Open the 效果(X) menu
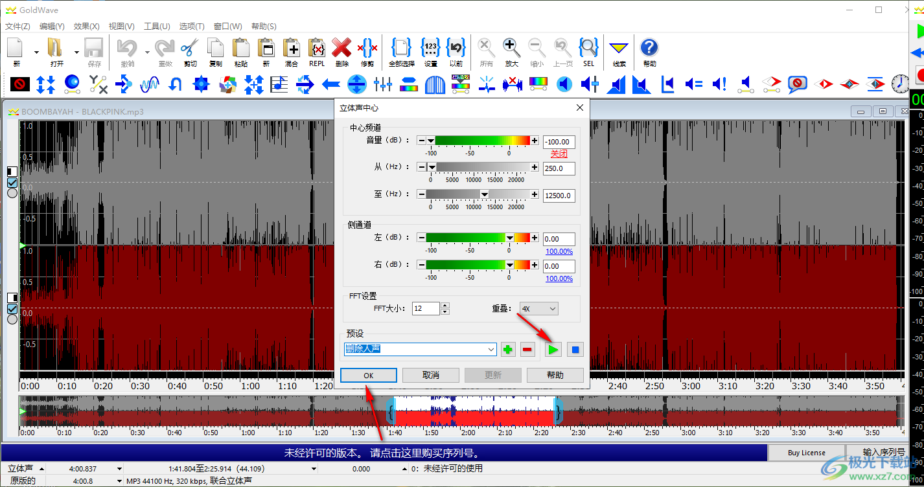Image resolution: width=924 pixels, height=487 pixels. 86,27
